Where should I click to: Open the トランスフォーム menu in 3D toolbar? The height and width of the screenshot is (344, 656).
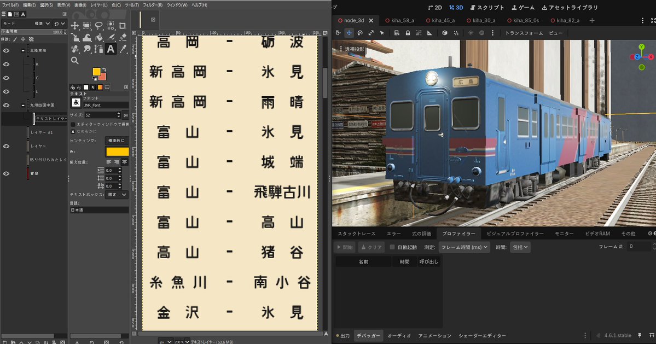click(x=524, y=33)
